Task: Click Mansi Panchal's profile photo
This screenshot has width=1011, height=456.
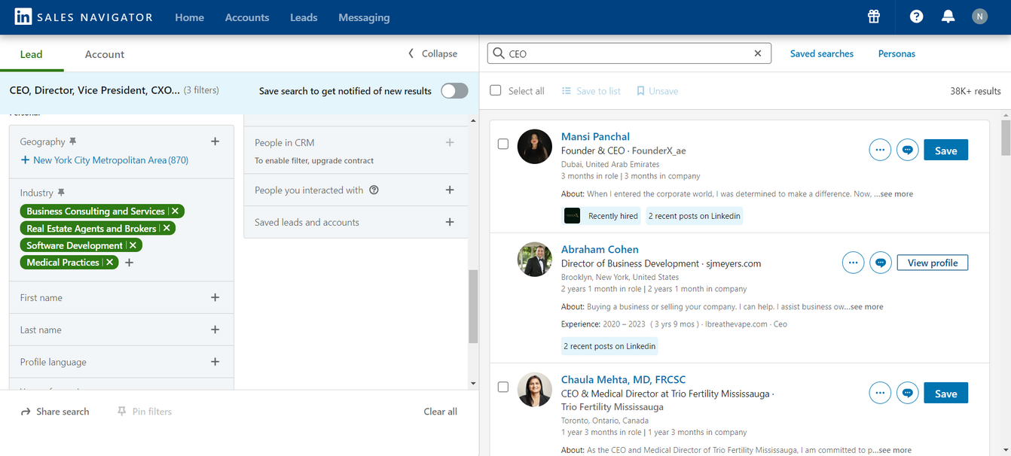Action: pyautogui.click(x=535, y=147)
